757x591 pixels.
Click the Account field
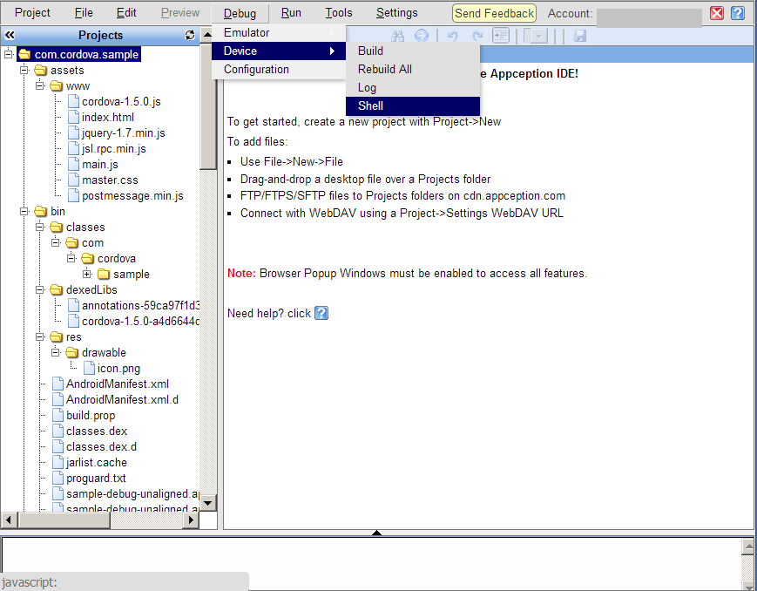[649, 18]
